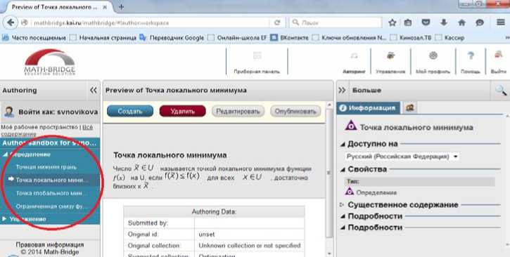510x257 pixels.
Task: Switch to the second tab beside Информация
Action: [x=409, y=107]
